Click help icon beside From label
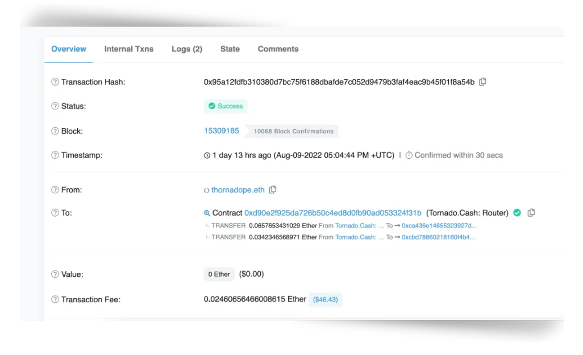This screenshot has width=583, height=355. [55, 189]
